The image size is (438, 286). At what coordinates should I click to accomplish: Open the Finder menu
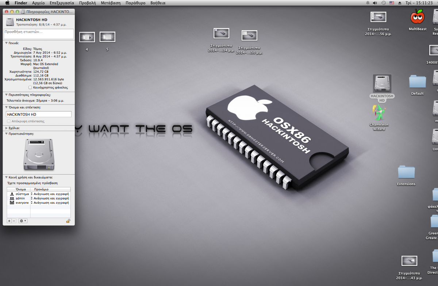point(21,3)
